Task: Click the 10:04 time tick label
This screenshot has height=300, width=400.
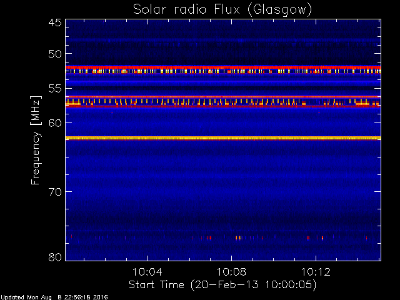Action: (x=147, y=272)
